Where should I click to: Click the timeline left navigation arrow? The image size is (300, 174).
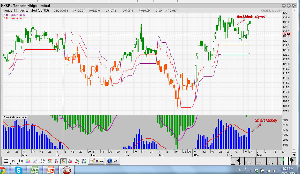tap(238, 160)
